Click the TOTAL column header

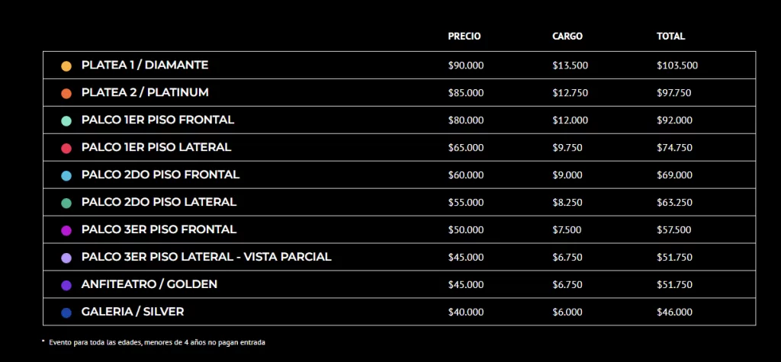[x=671, y=37]
